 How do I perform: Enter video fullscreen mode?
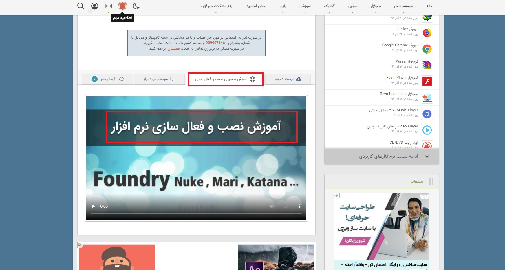pyautogui.click(x=286, y=206)
